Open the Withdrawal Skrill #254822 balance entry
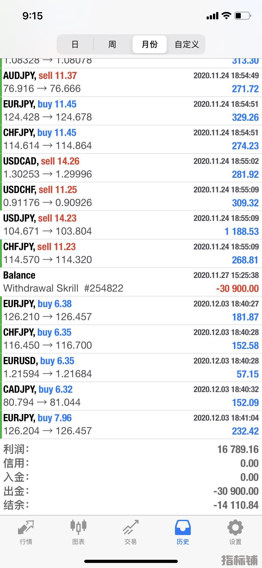 click(x=131, y=282)
